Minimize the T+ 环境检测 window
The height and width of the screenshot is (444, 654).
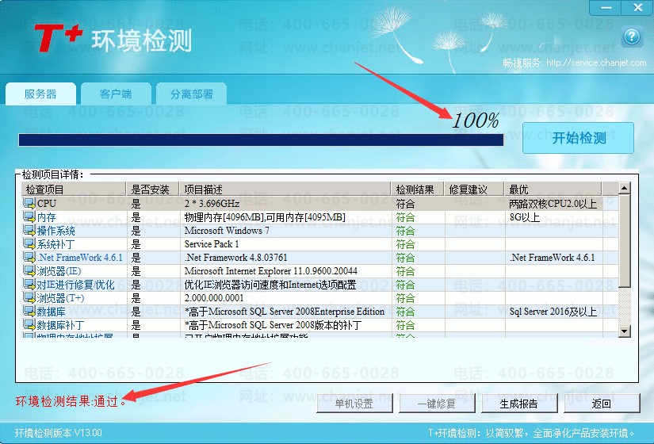[x=606, y=7]
